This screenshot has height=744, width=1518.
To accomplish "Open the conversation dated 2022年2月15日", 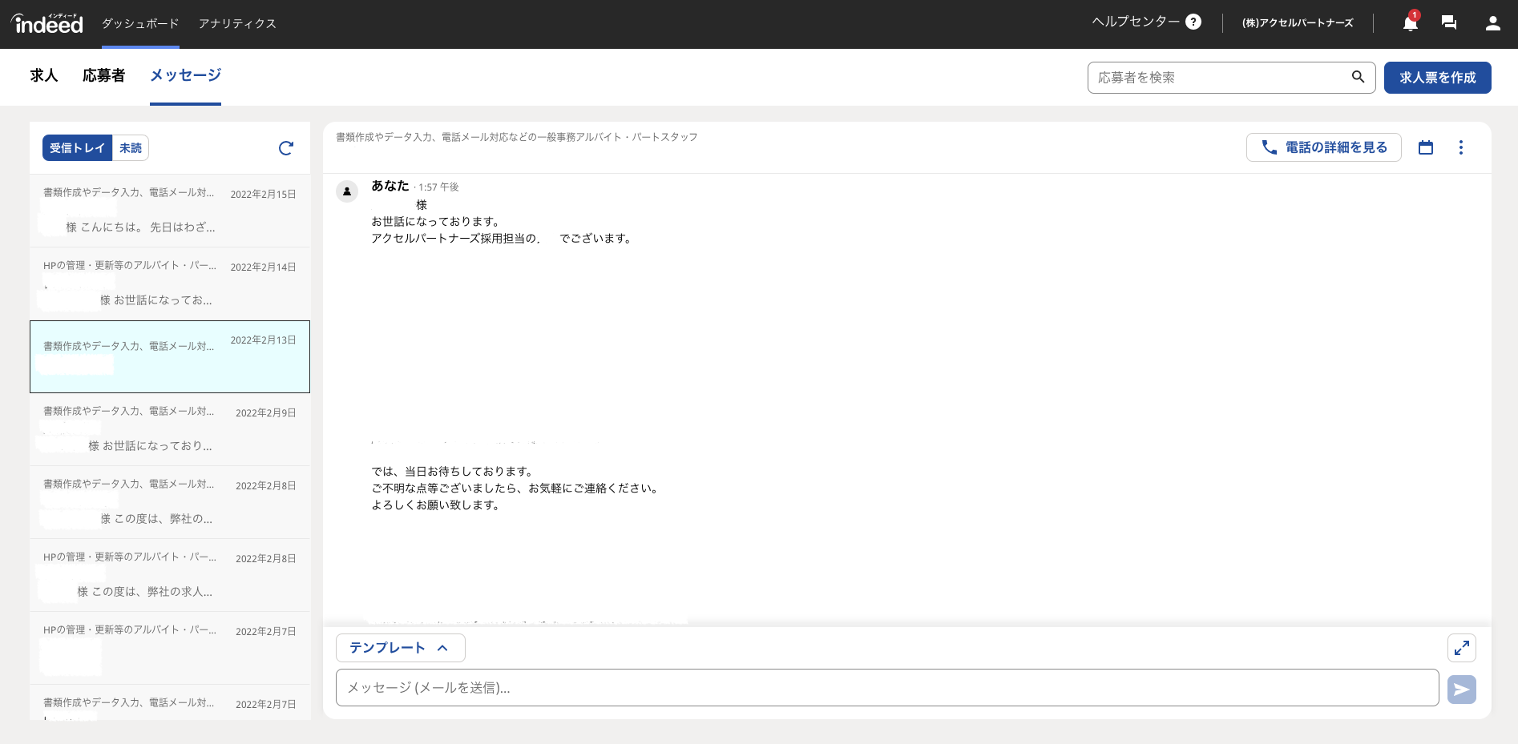I will [170, 211].
